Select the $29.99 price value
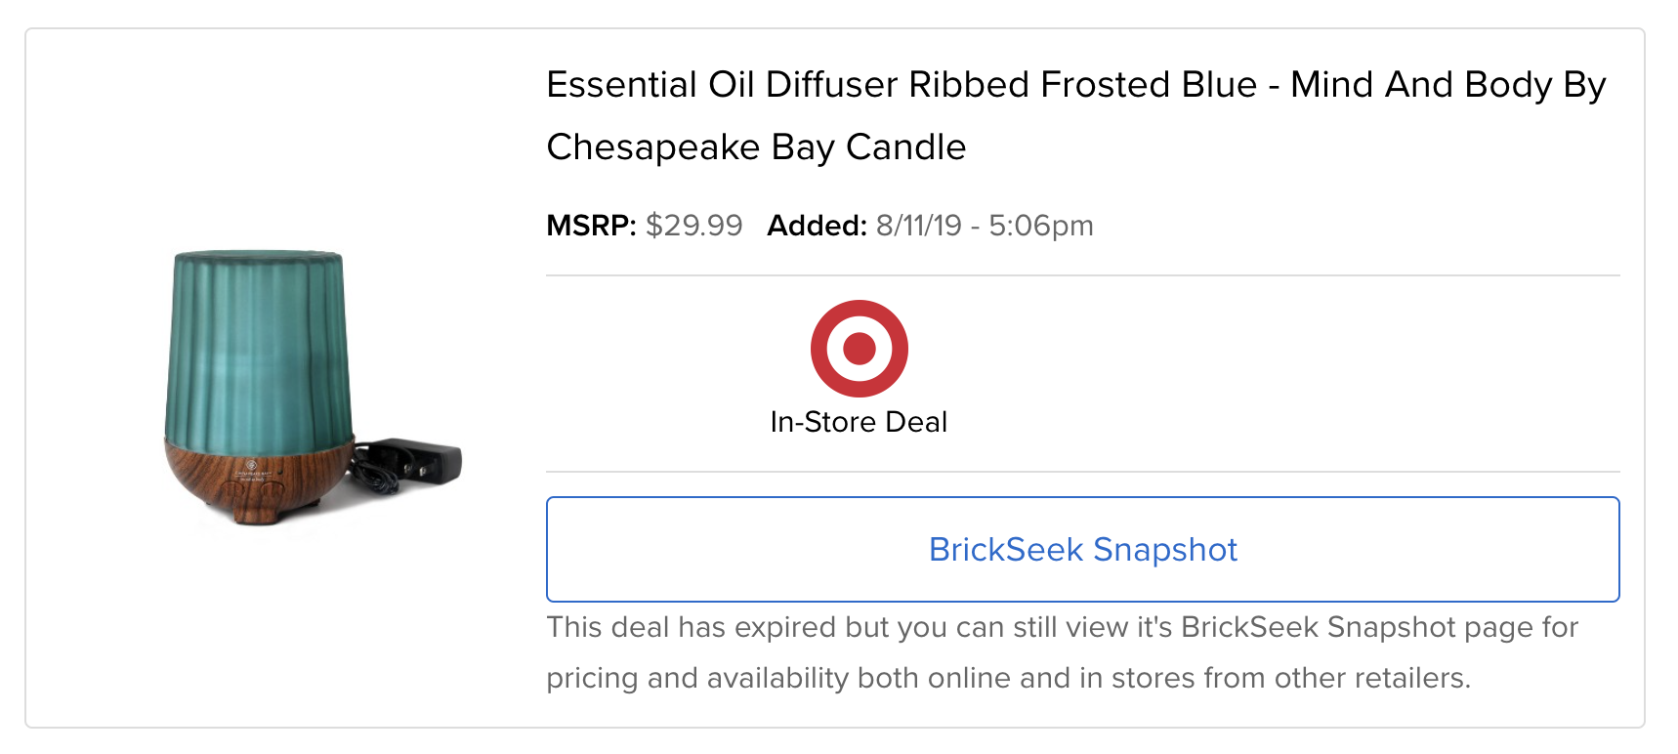The height and width of the screenshot is (754, 1678). [x=693, y=226]
